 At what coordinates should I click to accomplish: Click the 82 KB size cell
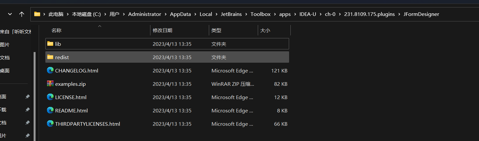point(281,84)
